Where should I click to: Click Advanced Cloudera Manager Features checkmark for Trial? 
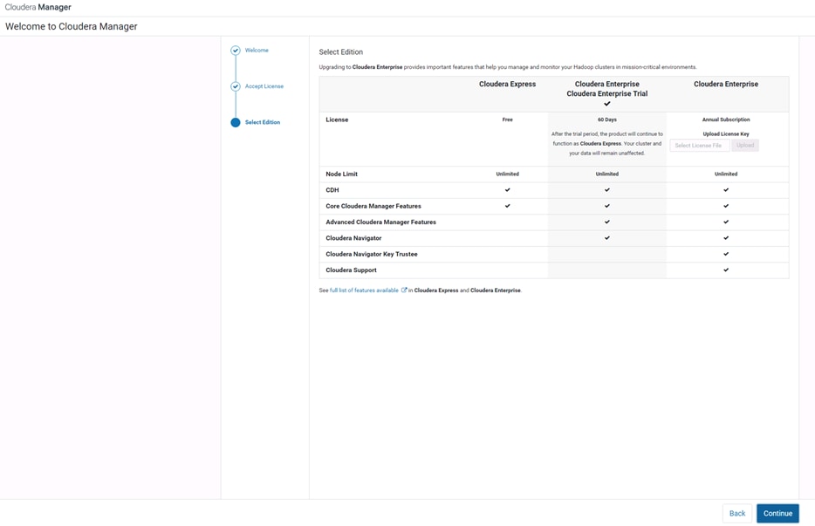coord(607,222)
